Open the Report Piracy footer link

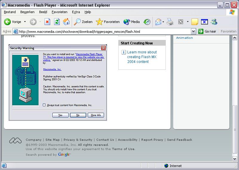(152, 140)
